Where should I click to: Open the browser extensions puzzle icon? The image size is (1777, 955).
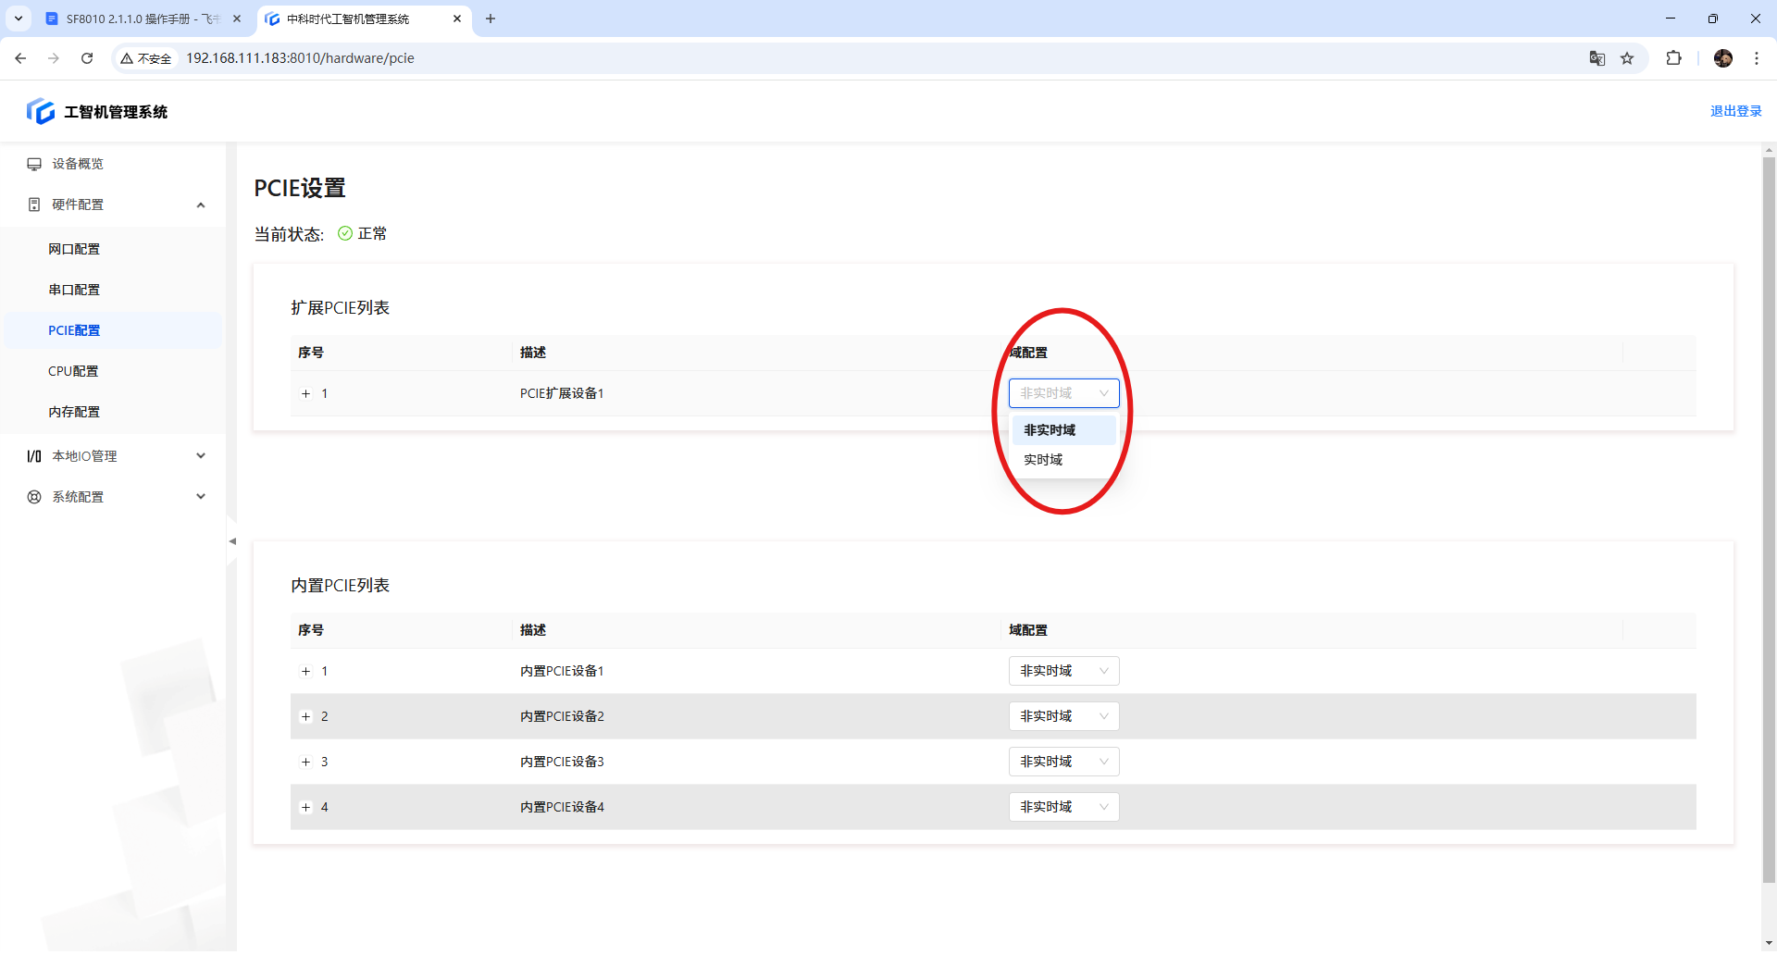(x=1673, y=58)
